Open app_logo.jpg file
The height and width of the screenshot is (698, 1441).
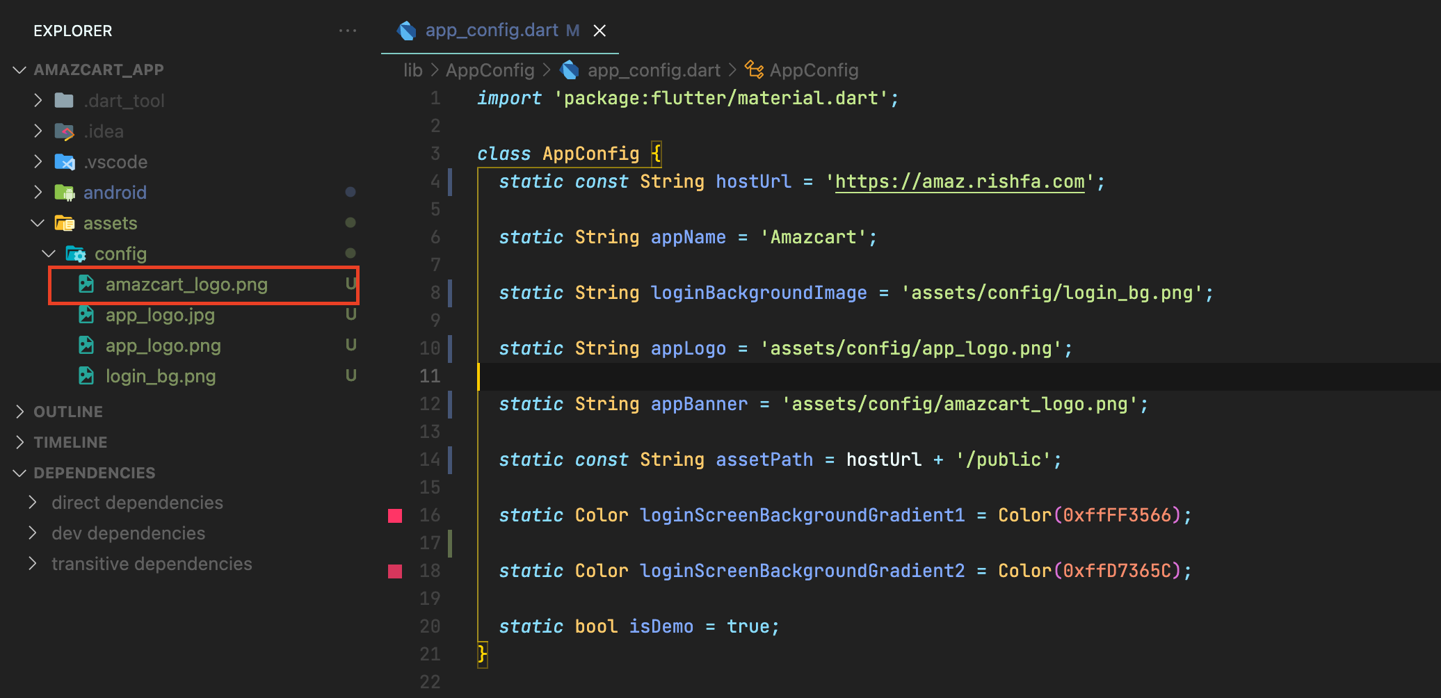(x=160, y=315)
